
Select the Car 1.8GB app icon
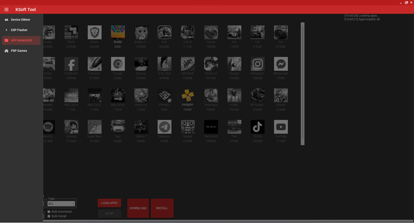(234, 32)
